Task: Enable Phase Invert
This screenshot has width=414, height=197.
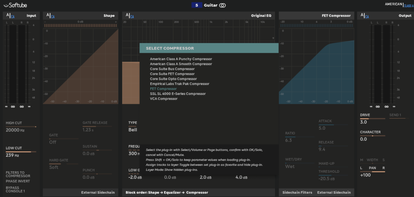Action: 18,181
